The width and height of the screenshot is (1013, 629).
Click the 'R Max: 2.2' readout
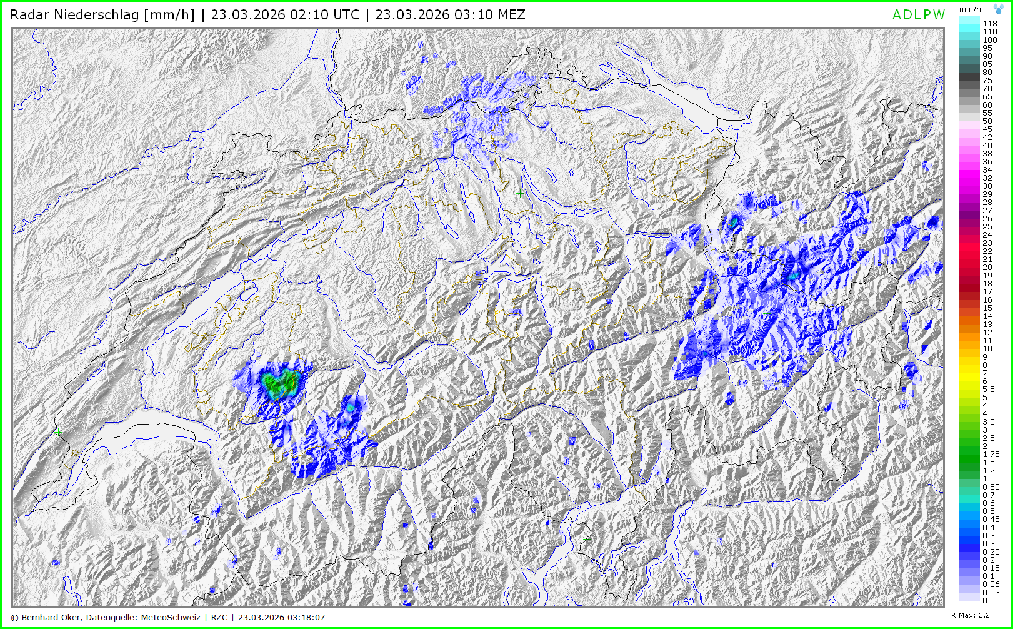tap(970, 616)
